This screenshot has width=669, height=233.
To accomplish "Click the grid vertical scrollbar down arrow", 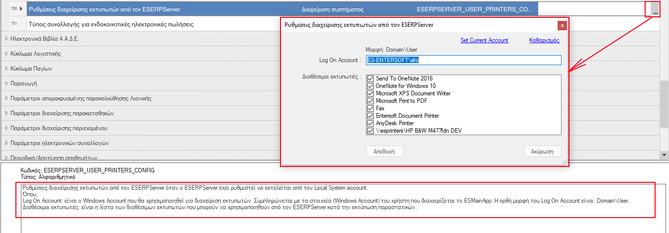I will click(x=664, y=155).
